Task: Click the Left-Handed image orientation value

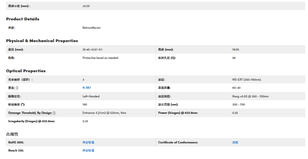Action: pyautogui.click(x=91, y=97)
